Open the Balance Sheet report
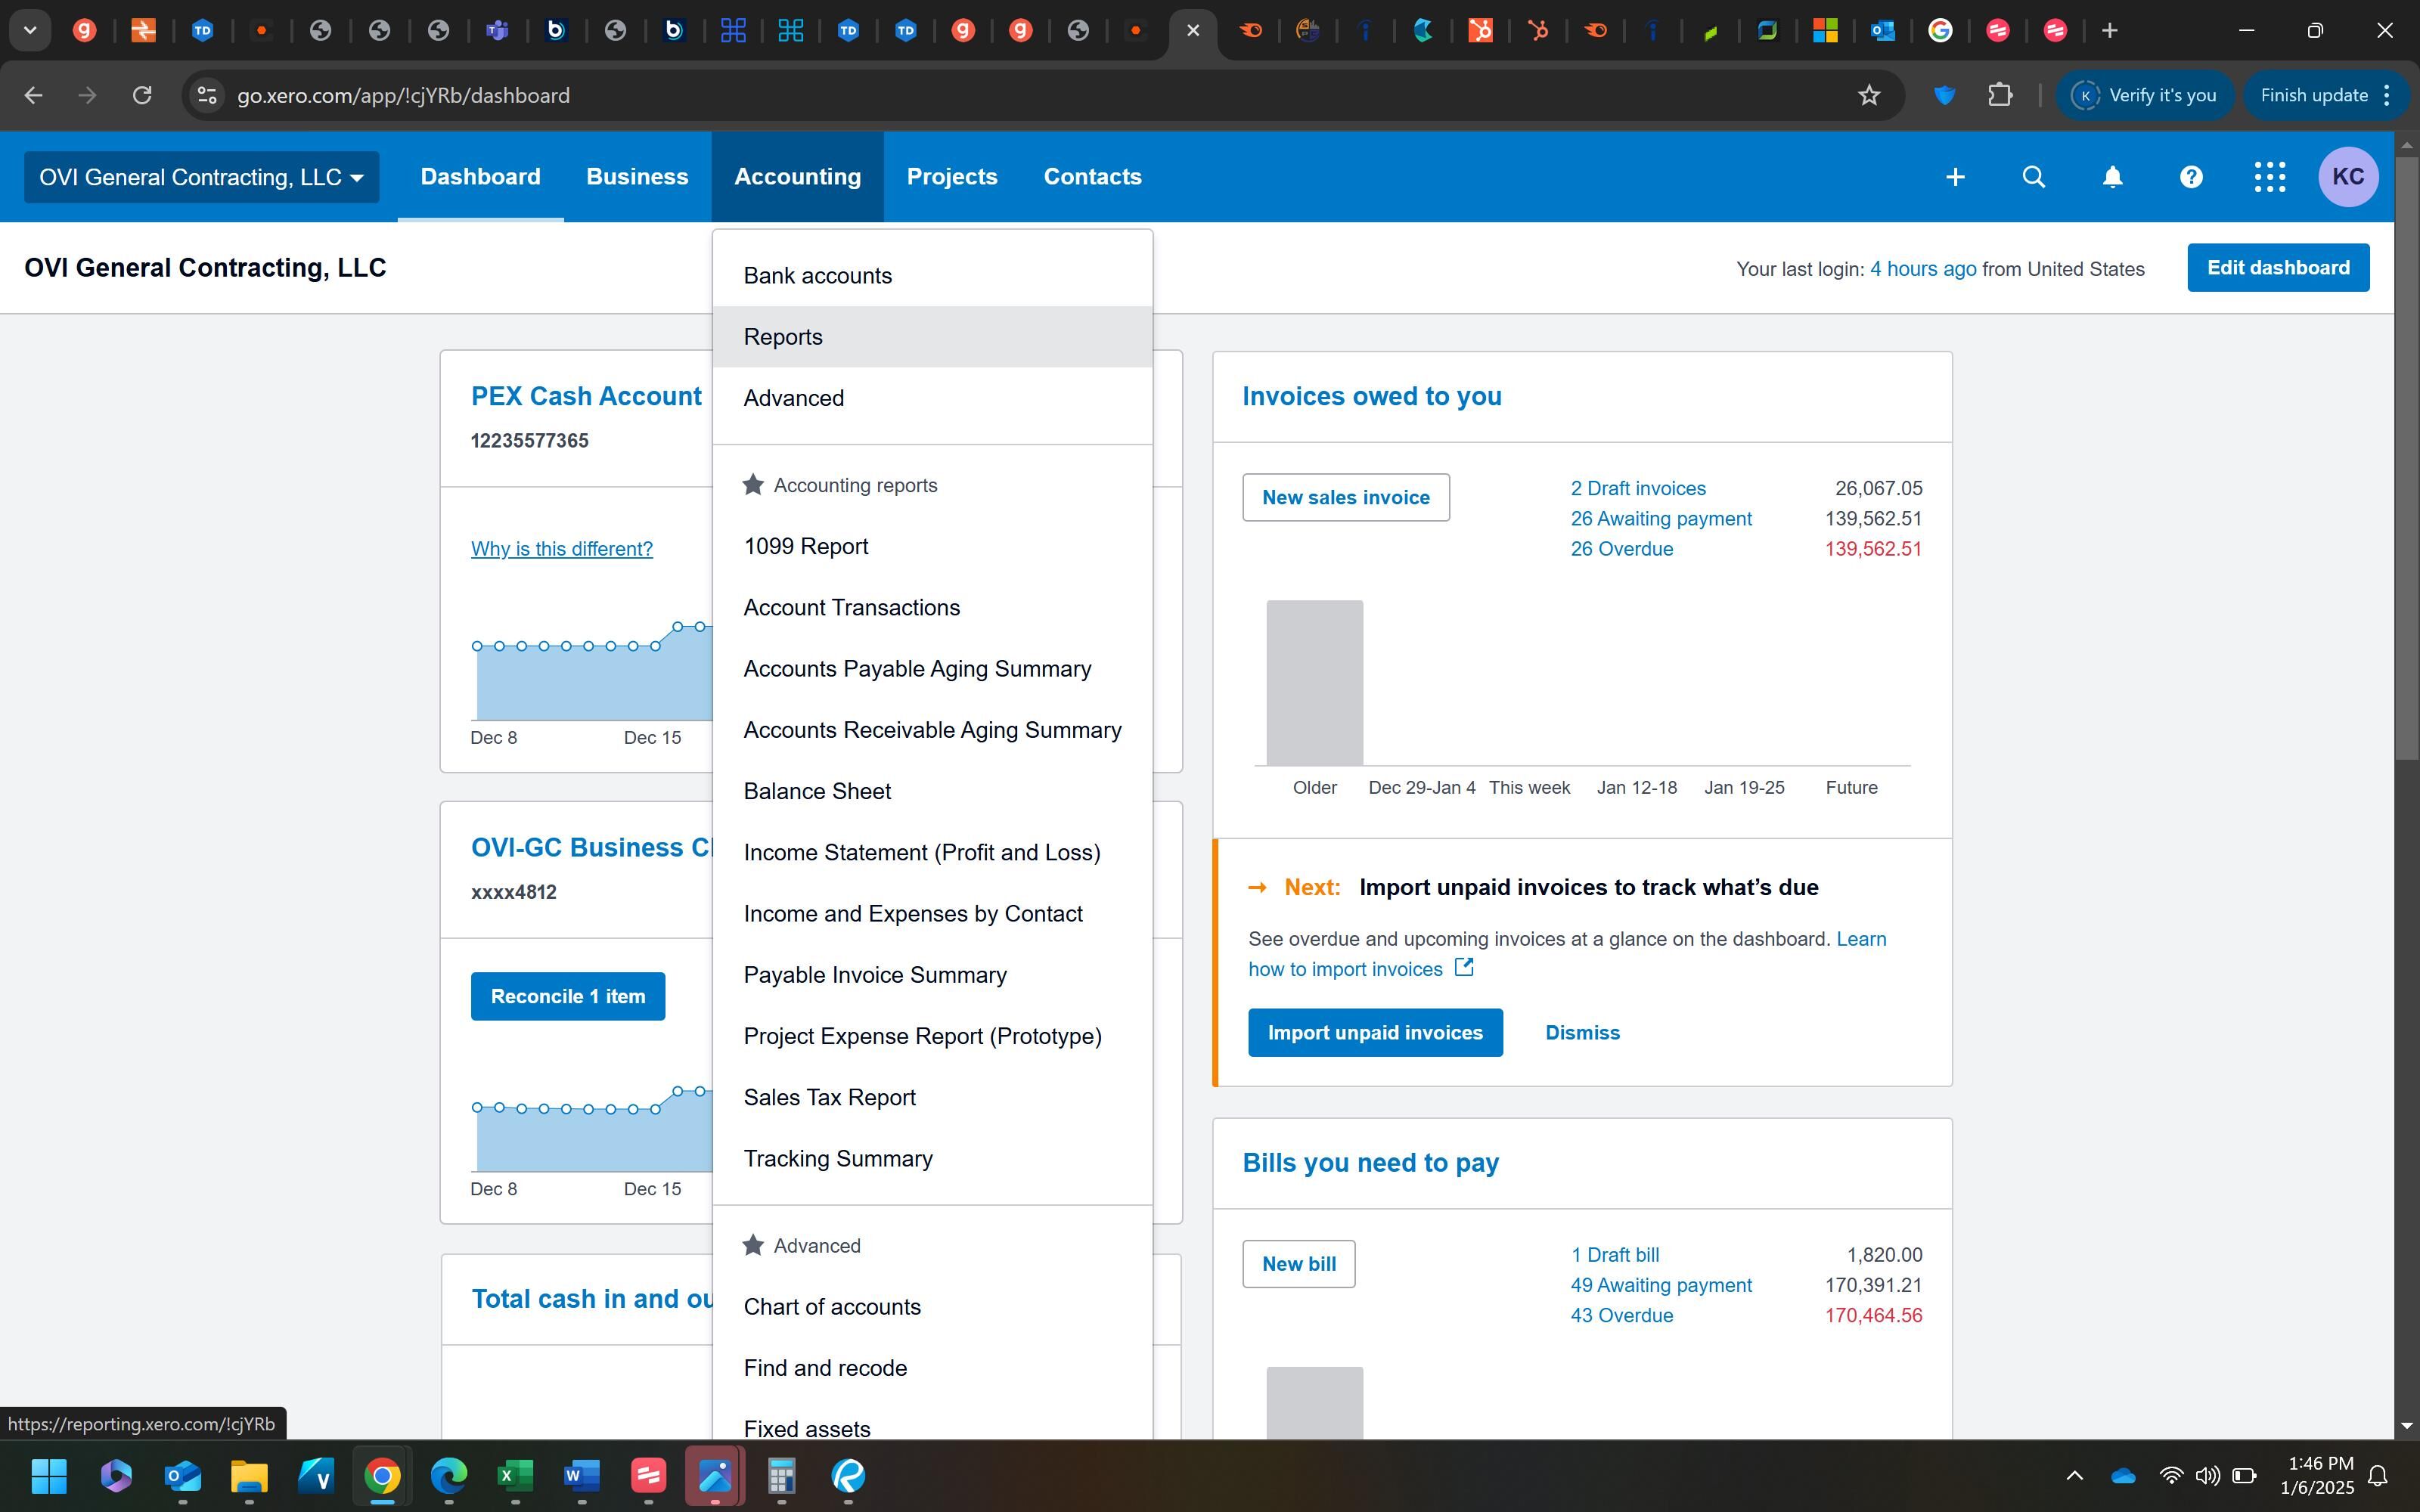Image resolution: width=2420 pixels, height=1512 pixels. 932,791
